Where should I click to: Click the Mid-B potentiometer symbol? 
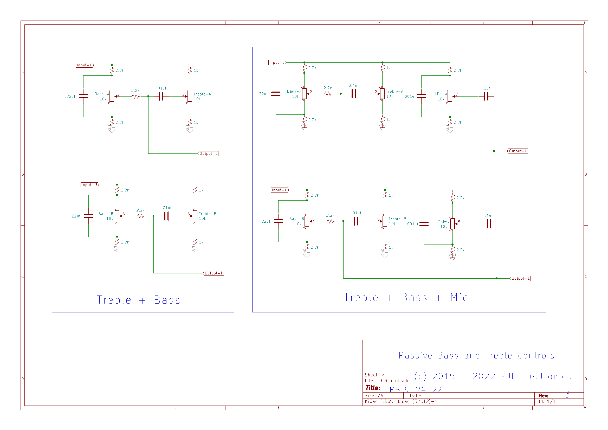[452, 224]
